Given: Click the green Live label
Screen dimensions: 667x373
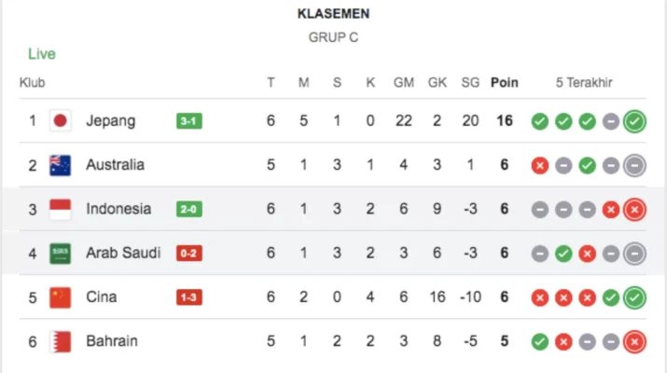Looking at the screenshot, I should tap(42, 54).
